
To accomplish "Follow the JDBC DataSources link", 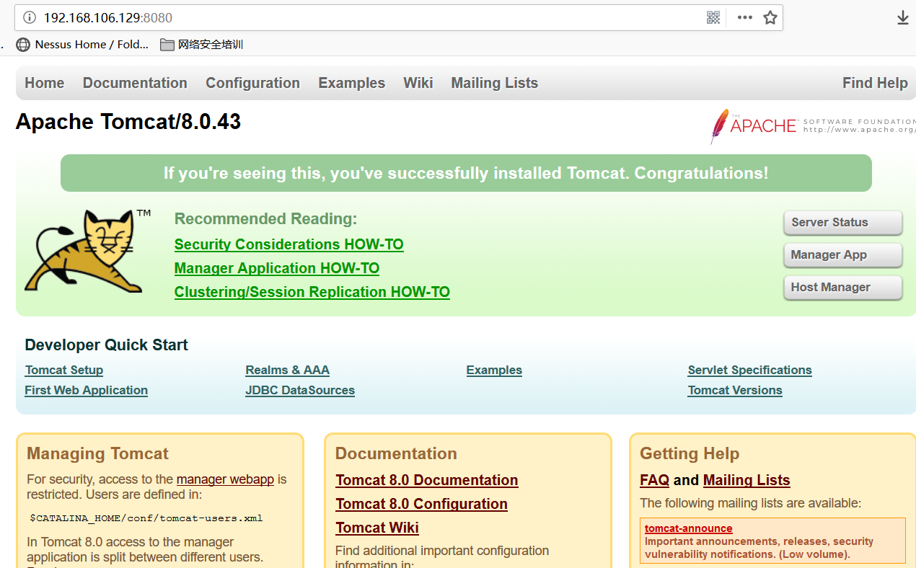I will 300,390.
